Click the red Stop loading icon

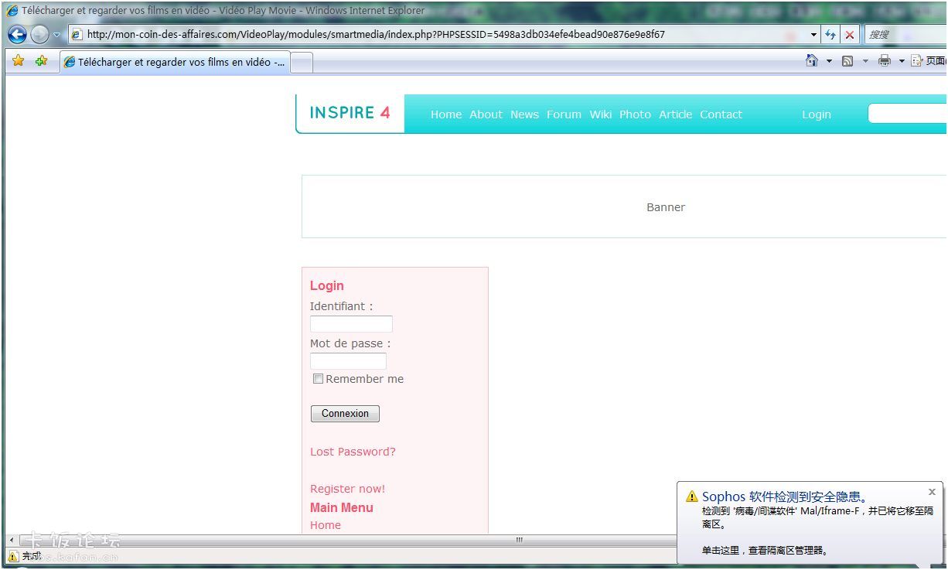click(x=850, y=35)
